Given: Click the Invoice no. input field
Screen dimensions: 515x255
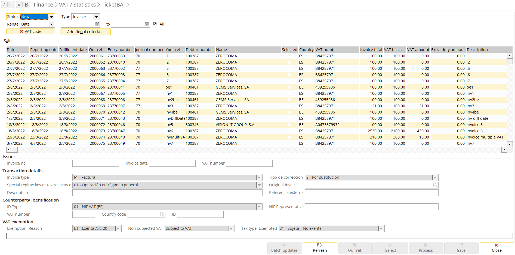Looking at the screenshot, I should (96, 163).
